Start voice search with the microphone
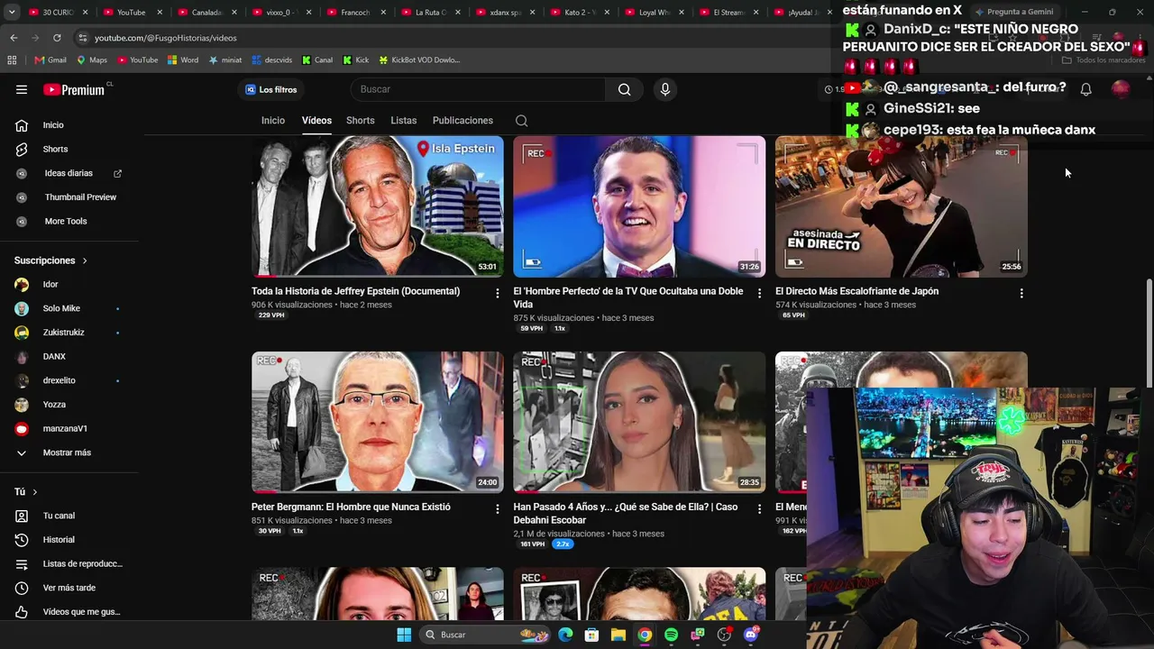The width and height of the screenshot is (1154, 649). 665,89
